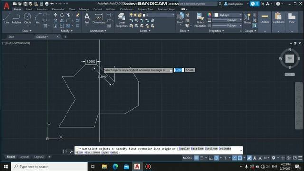Switch to the Start file tab
Image resolution: width=304 pixels, height=171 pixels.
click(11, 37)
